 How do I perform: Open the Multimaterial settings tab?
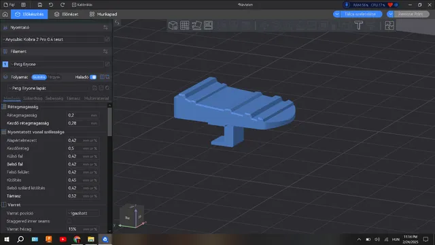click(97, 98)
